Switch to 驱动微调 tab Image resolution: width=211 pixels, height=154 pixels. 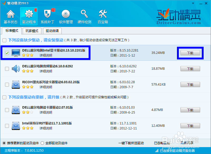click(x=52, y=31)
